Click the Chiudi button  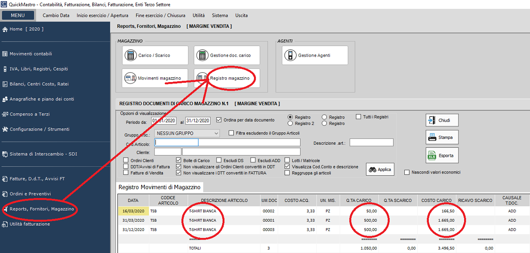pos(442,120)
